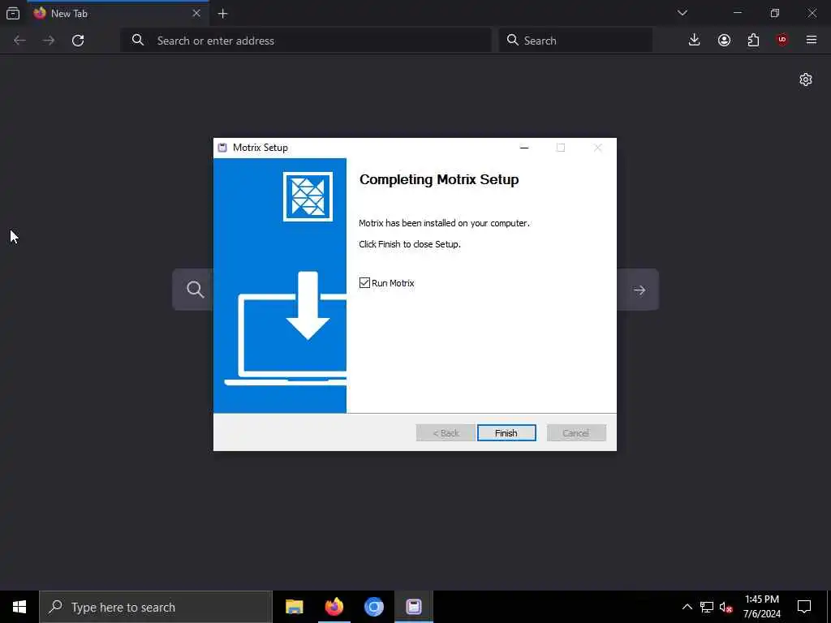Click the new tab search arrow button
Screen dimensions: 831x623
point(639,290)
